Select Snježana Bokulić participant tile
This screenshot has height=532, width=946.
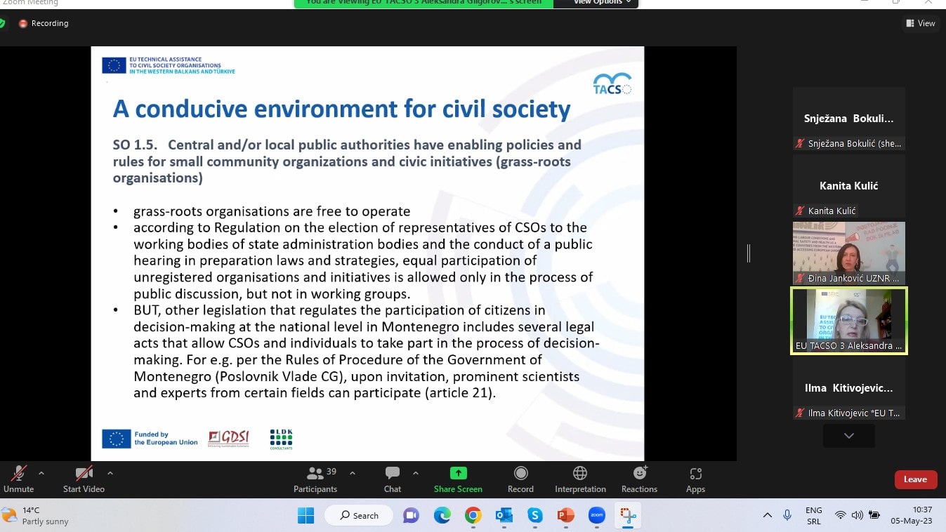pos(849,119)
